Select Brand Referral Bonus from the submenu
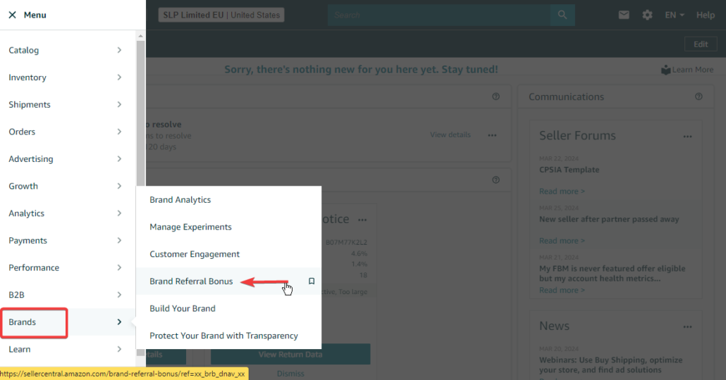Viewport: 726px width, 380px height. (191, 281)
